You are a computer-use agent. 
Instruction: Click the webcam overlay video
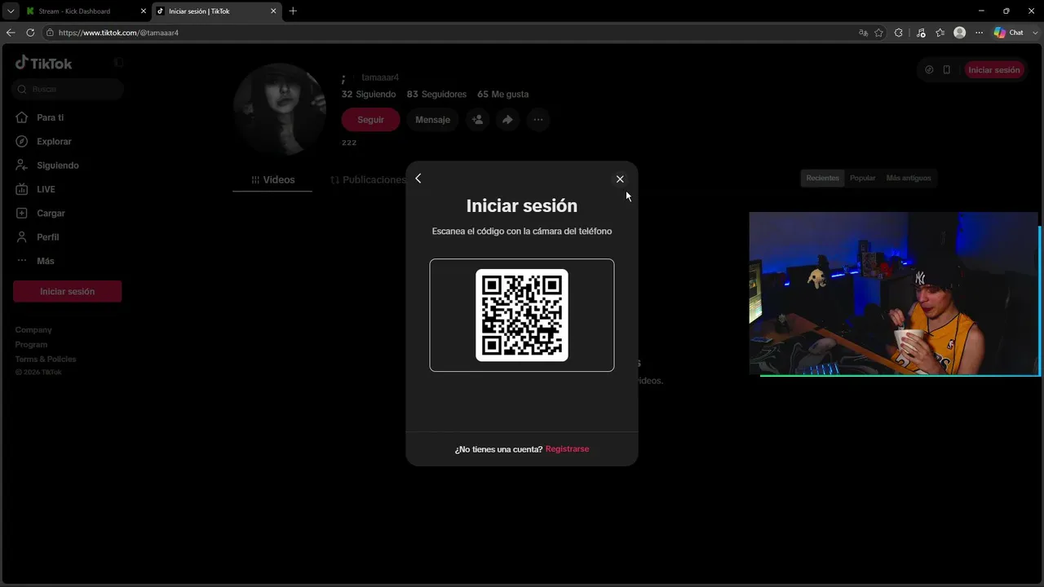[894, 293]
